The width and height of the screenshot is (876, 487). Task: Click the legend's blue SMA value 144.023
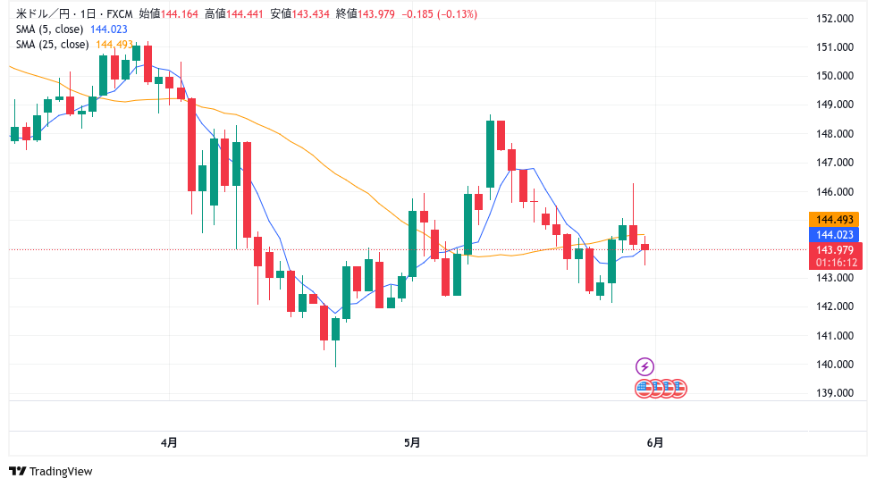pyautogui.click(x=109, y=29)
